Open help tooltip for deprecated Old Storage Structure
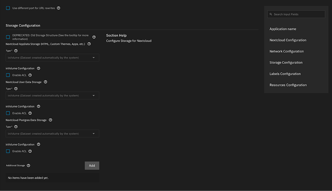This screenshot has width=332, height=191. [94, 37]
